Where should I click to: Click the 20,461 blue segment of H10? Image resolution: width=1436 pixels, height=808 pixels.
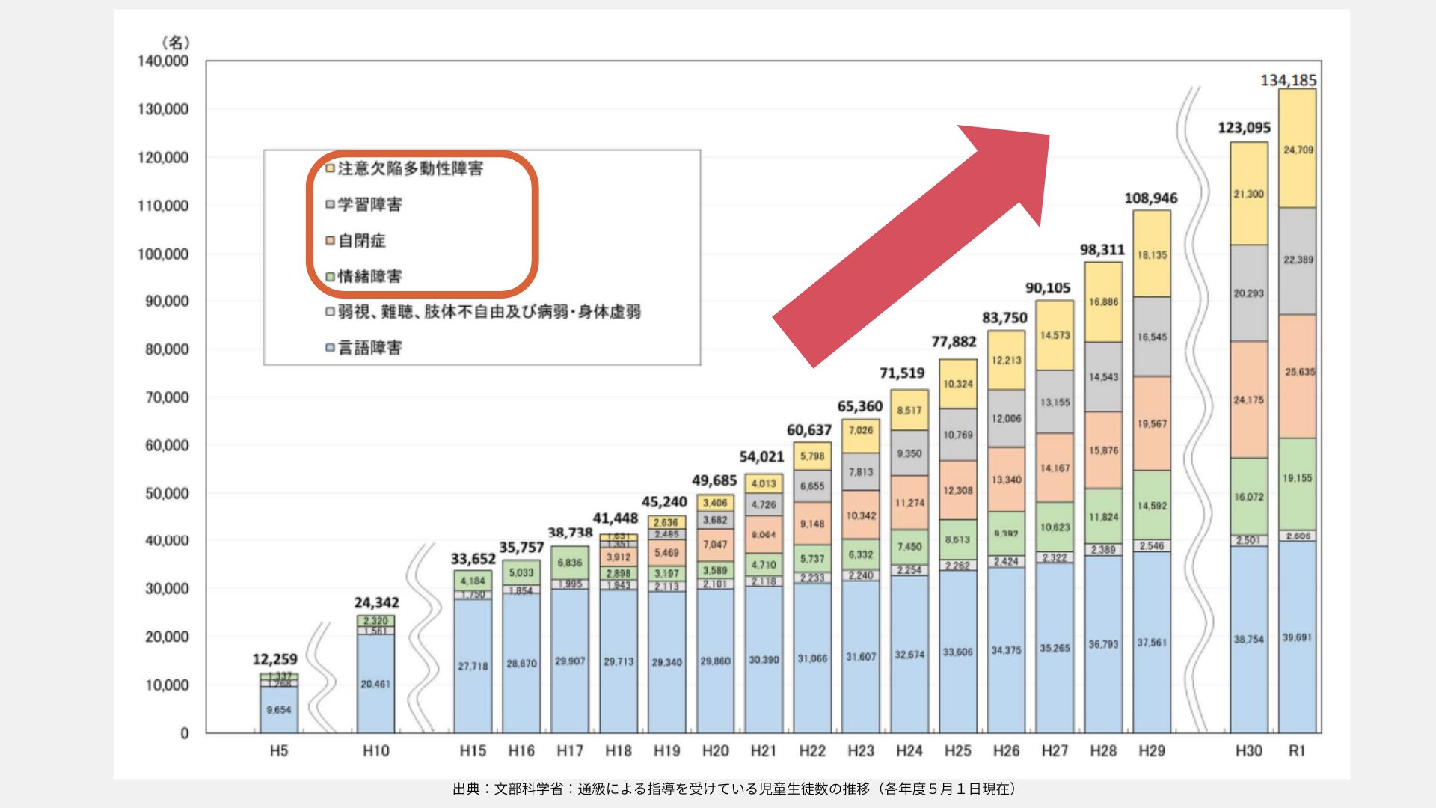tap(375, 684)
